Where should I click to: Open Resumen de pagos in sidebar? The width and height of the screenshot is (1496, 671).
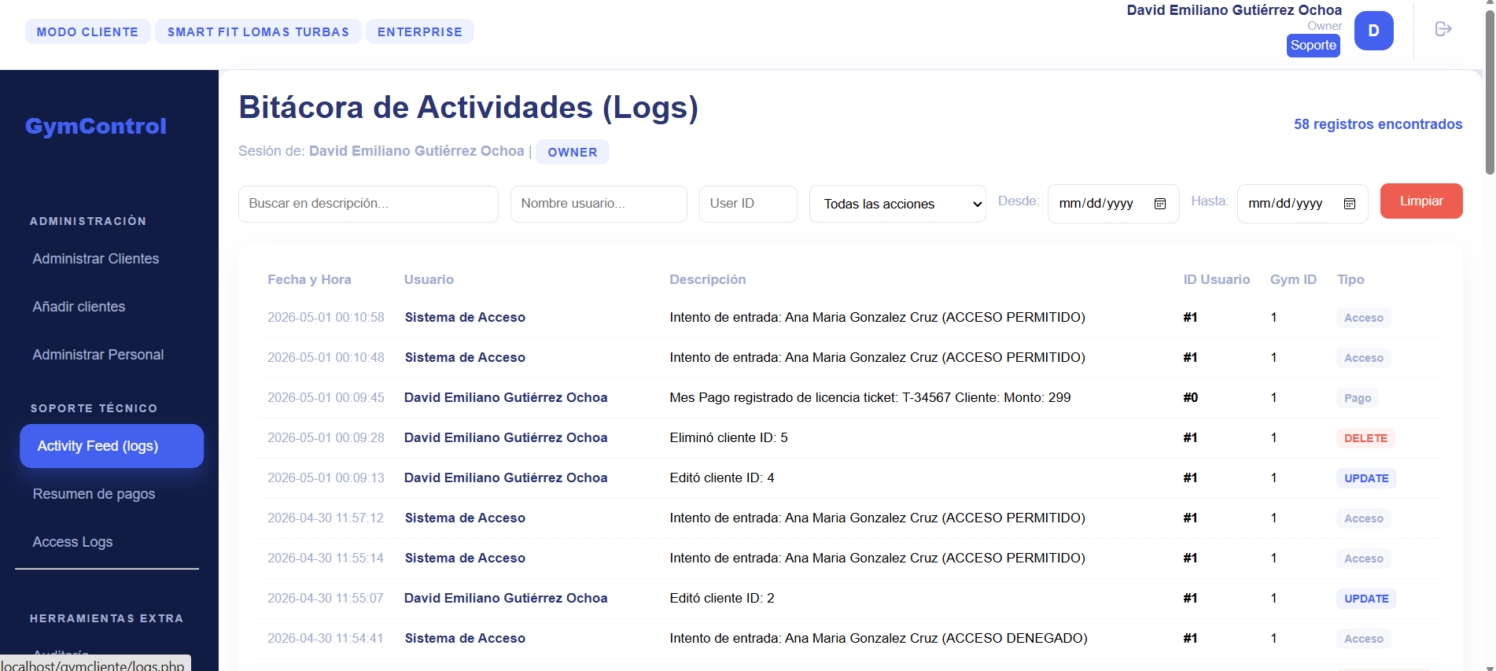[94, 494]
